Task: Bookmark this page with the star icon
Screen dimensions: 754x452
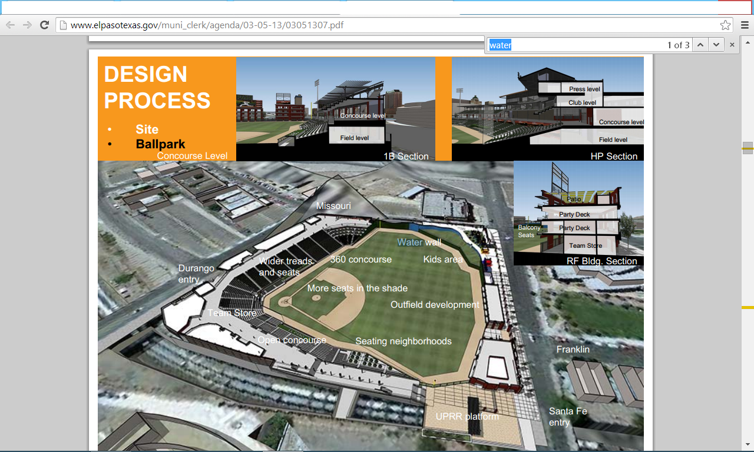Action: tap(725, 25)
